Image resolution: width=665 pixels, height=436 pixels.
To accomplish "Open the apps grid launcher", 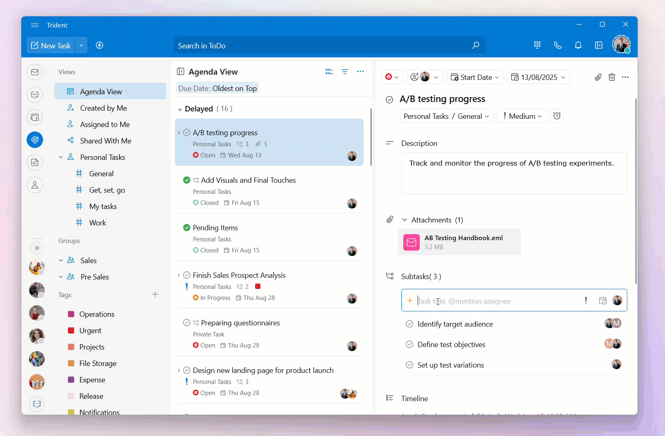I will pos(537,45).
